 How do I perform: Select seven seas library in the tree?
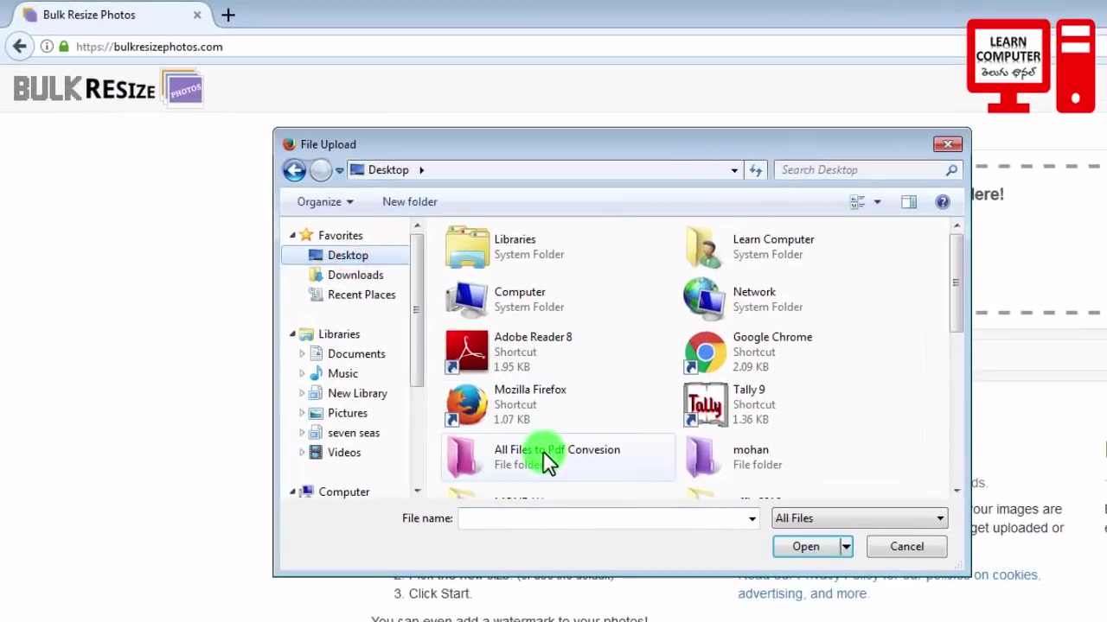[x=354, y=433]
